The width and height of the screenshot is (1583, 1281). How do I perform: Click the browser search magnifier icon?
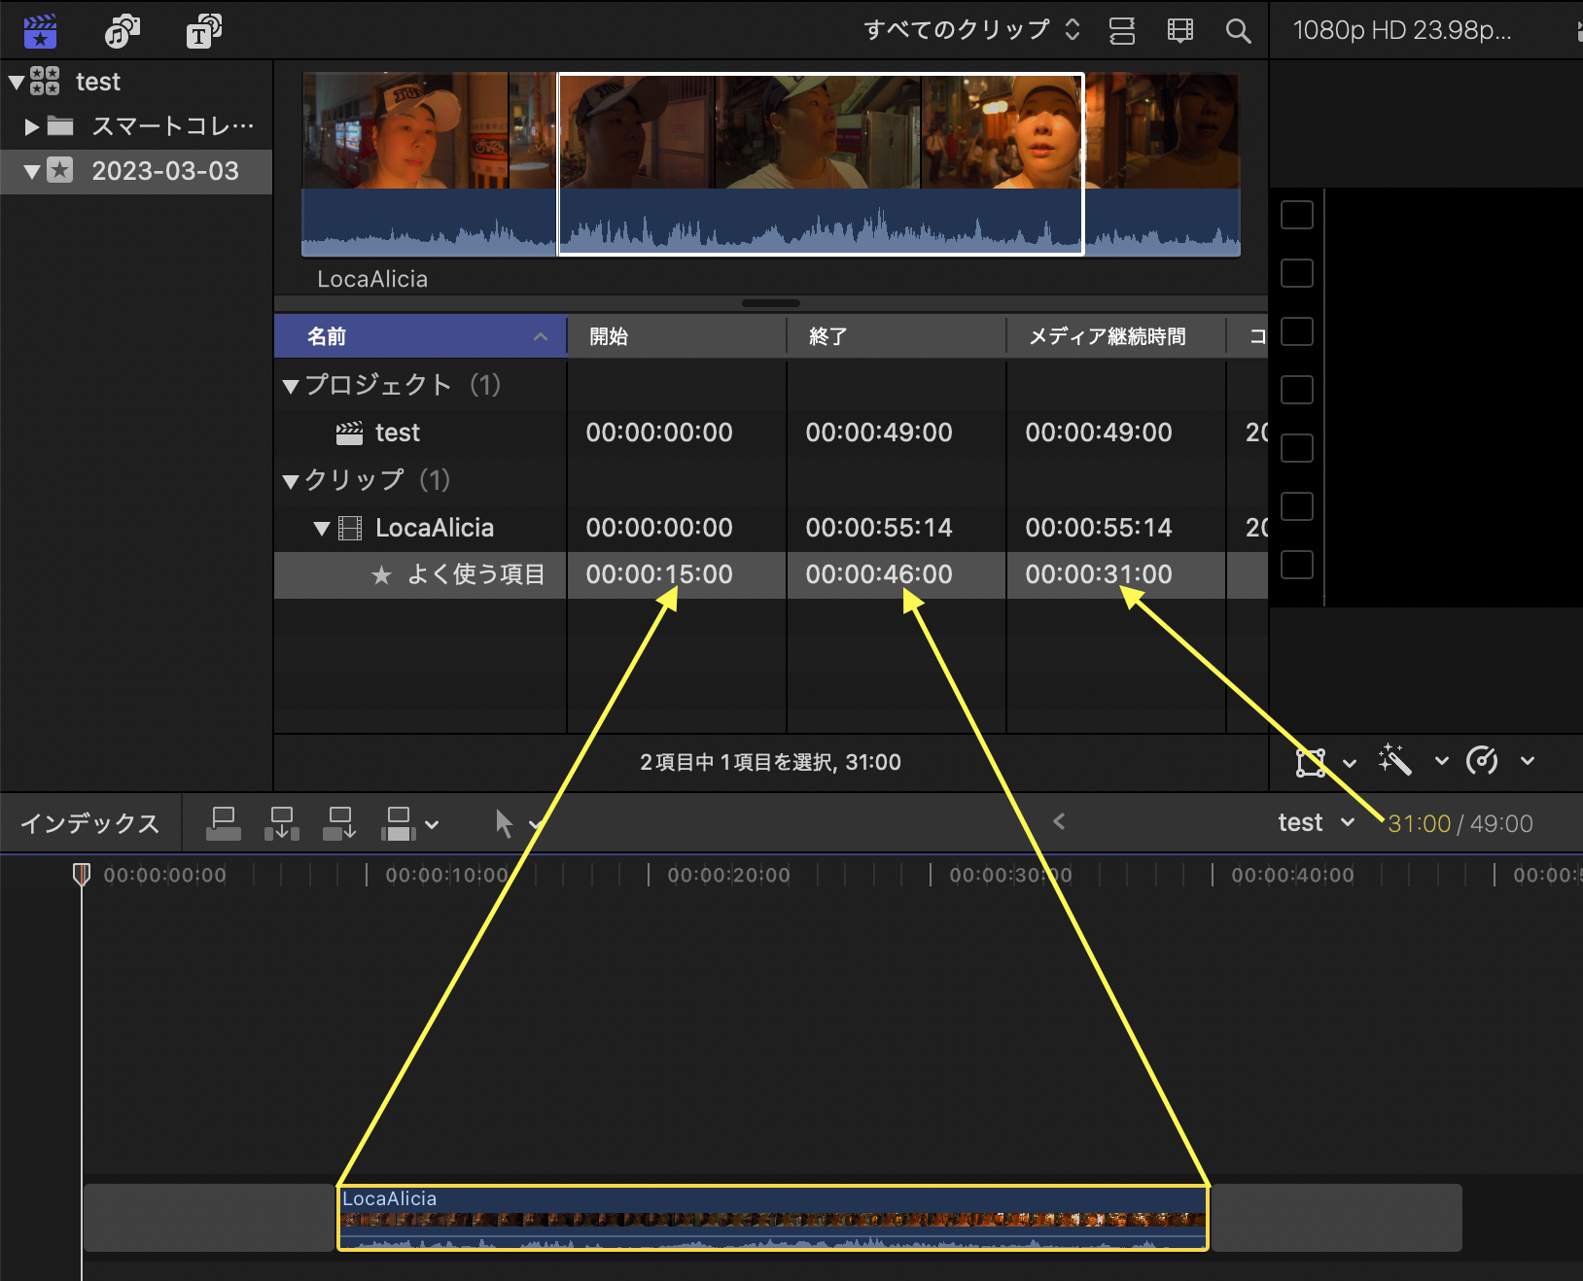click(1238, 31)
